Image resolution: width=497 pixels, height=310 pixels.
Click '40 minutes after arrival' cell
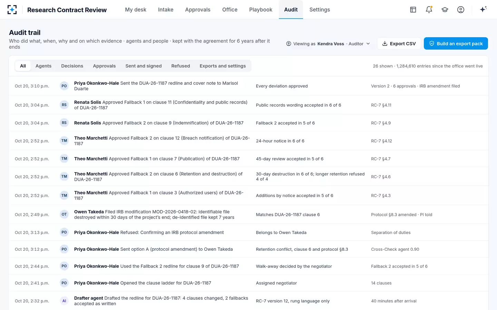click(394, 301)
